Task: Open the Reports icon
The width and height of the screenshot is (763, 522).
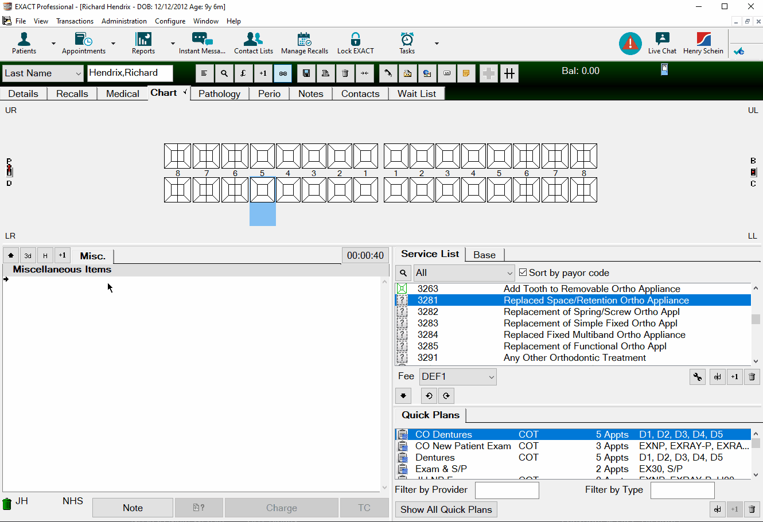Action: coord(143,43)
